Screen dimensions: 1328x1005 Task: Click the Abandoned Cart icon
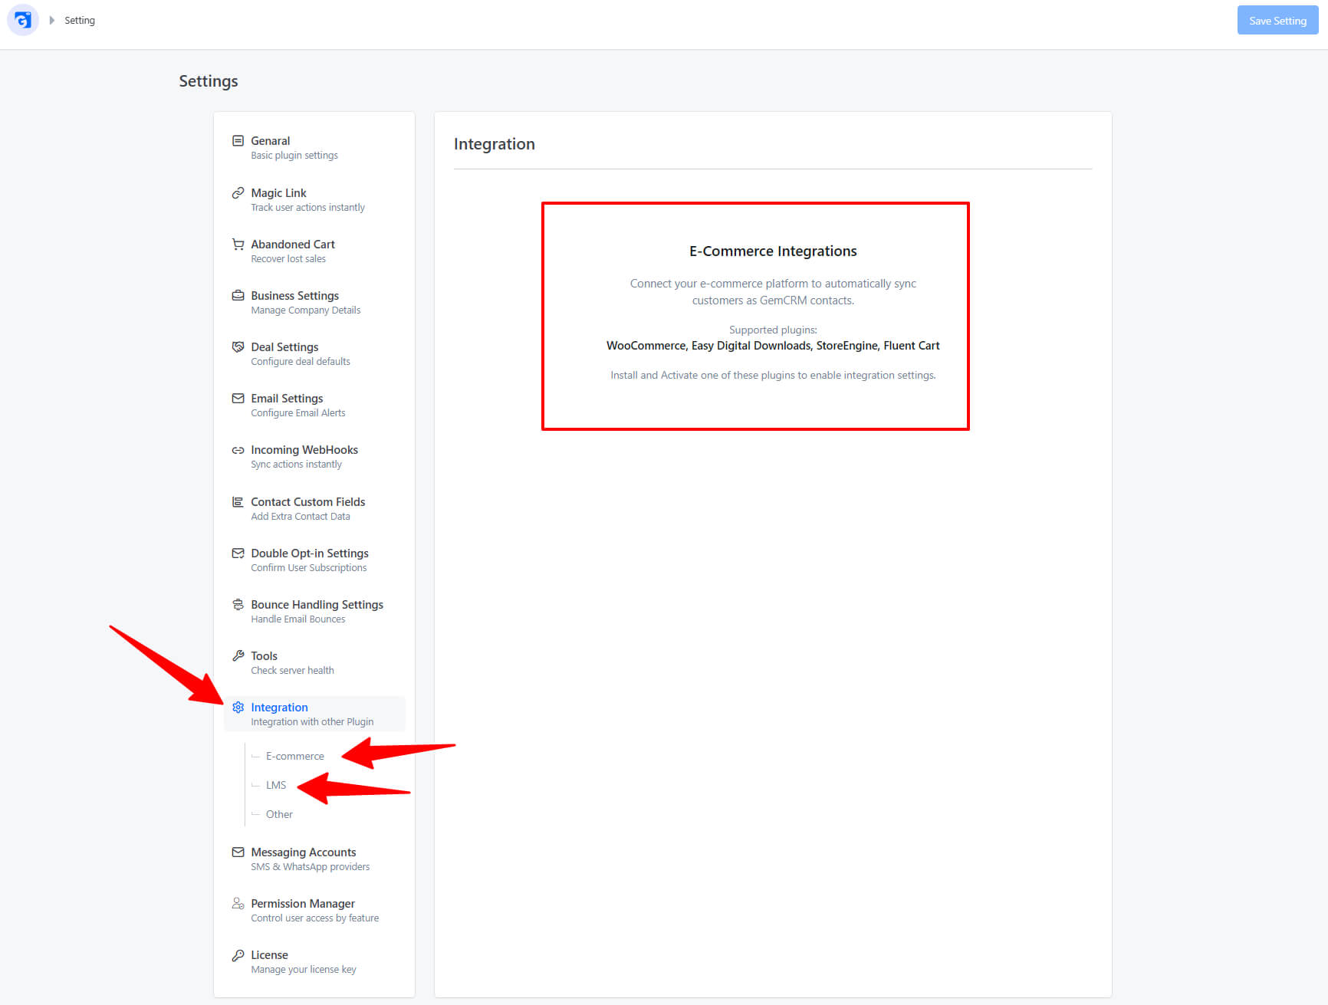pyautogui.click(x=238, y=245)
